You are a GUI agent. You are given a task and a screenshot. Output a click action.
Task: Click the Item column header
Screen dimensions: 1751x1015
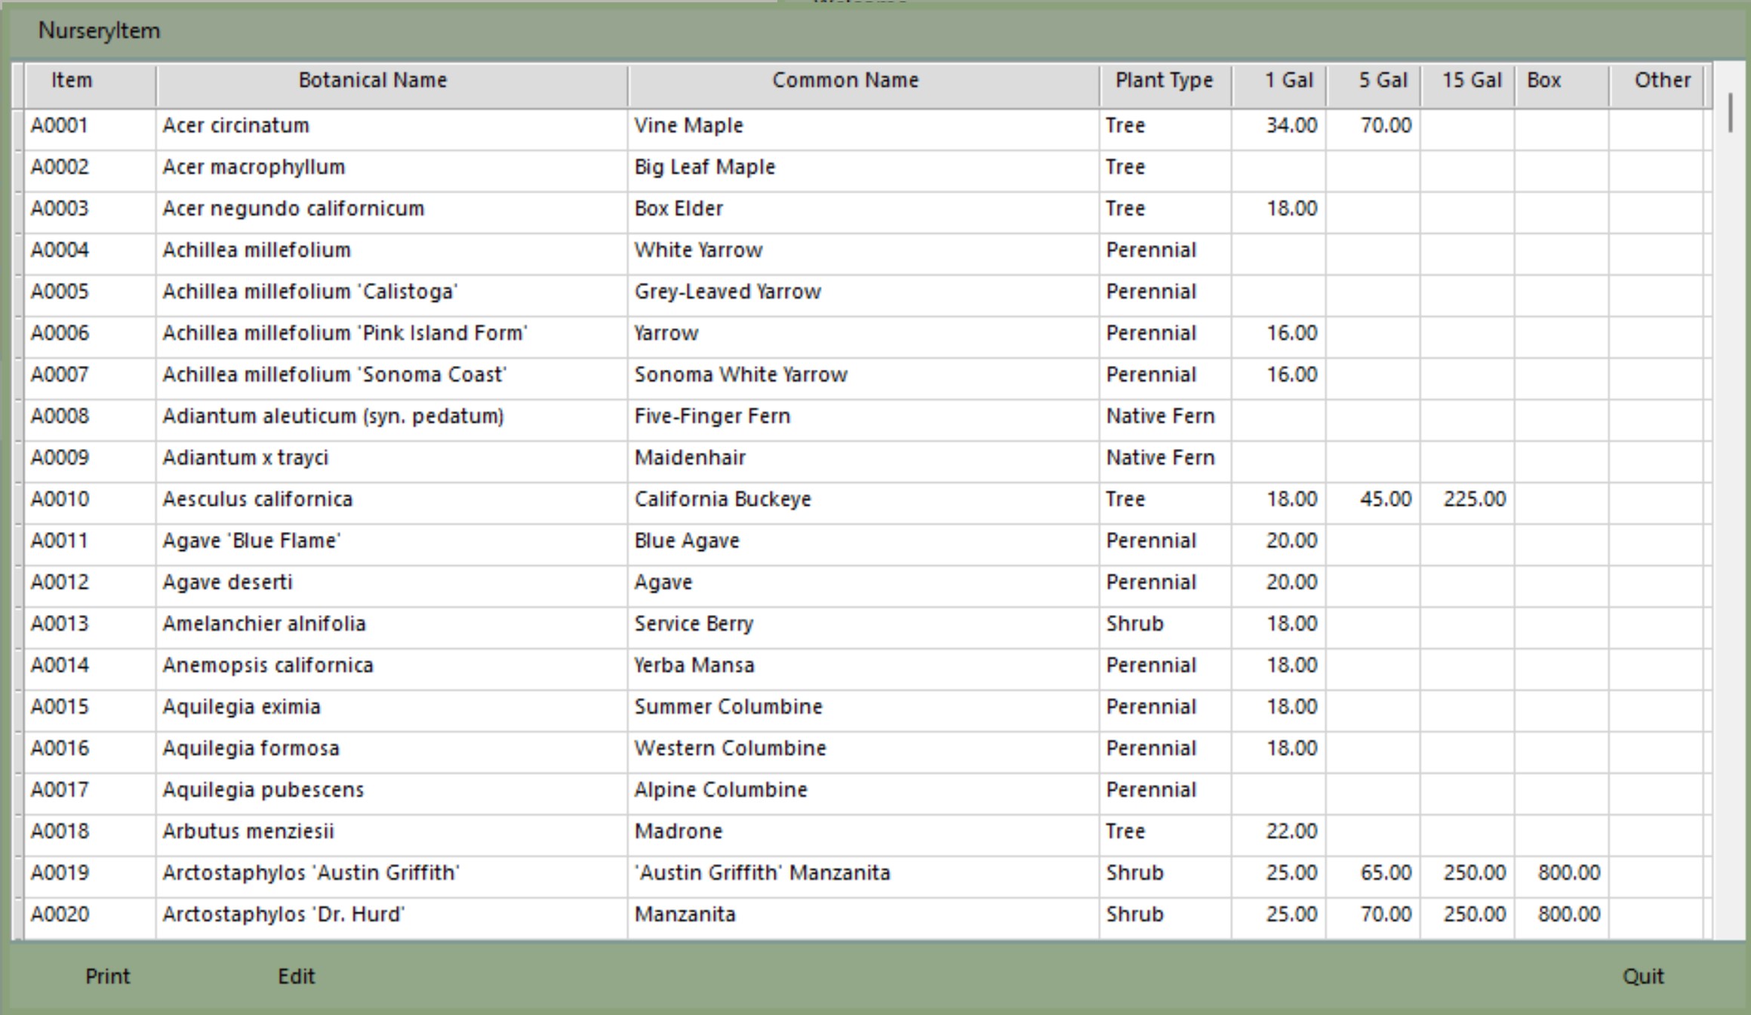[x=72, y=81]
